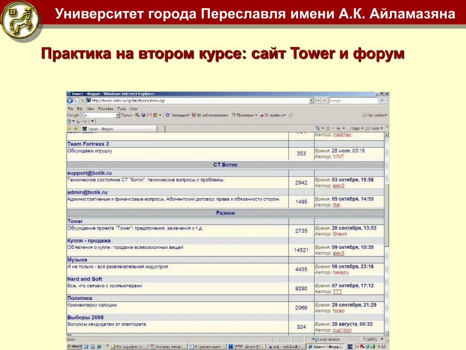Open the Google toolbar search box dropdown
466x350 pixels.
click(x=118, y=115)
